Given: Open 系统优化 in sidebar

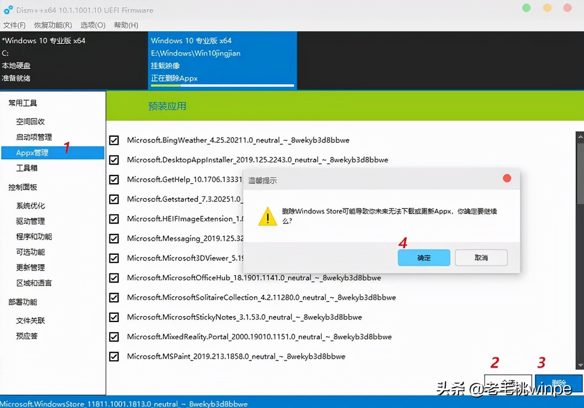Looking at the screenshot, I should [30, 206].
